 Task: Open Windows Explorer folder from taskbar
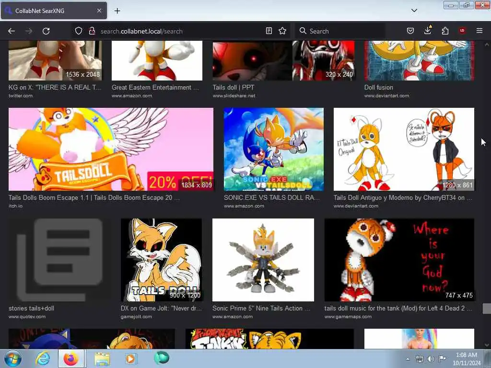103,358
